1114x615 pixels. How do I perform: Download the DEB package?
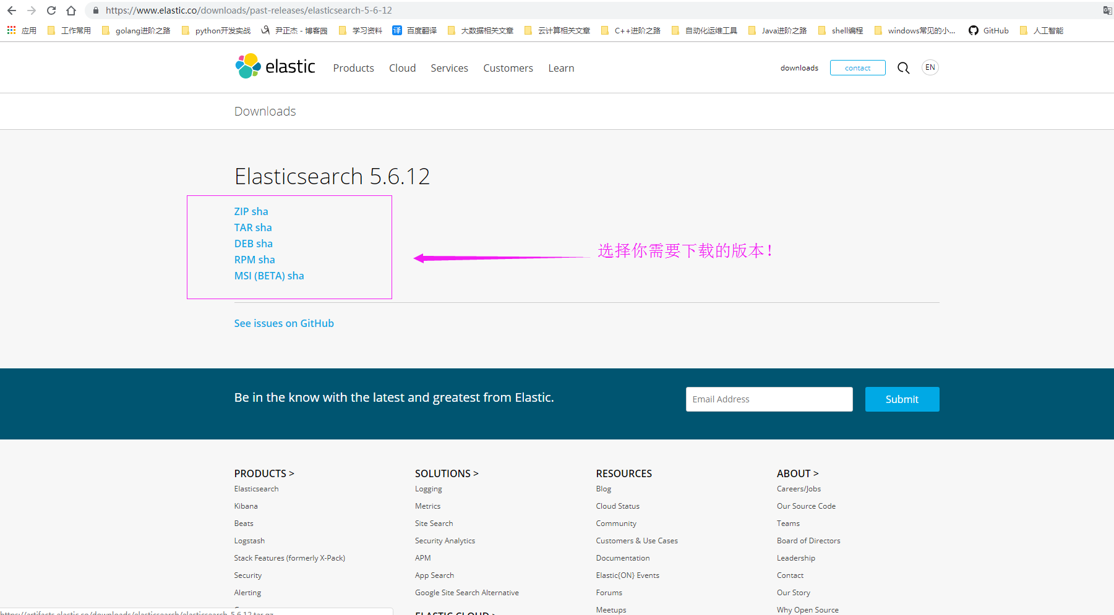point(244,244)
